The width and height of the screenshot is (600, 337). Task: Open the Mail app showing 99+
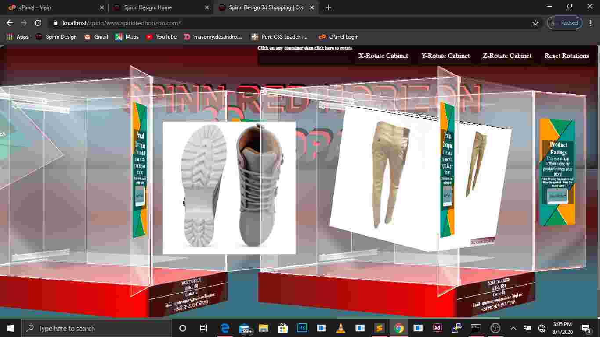(246, 329)
